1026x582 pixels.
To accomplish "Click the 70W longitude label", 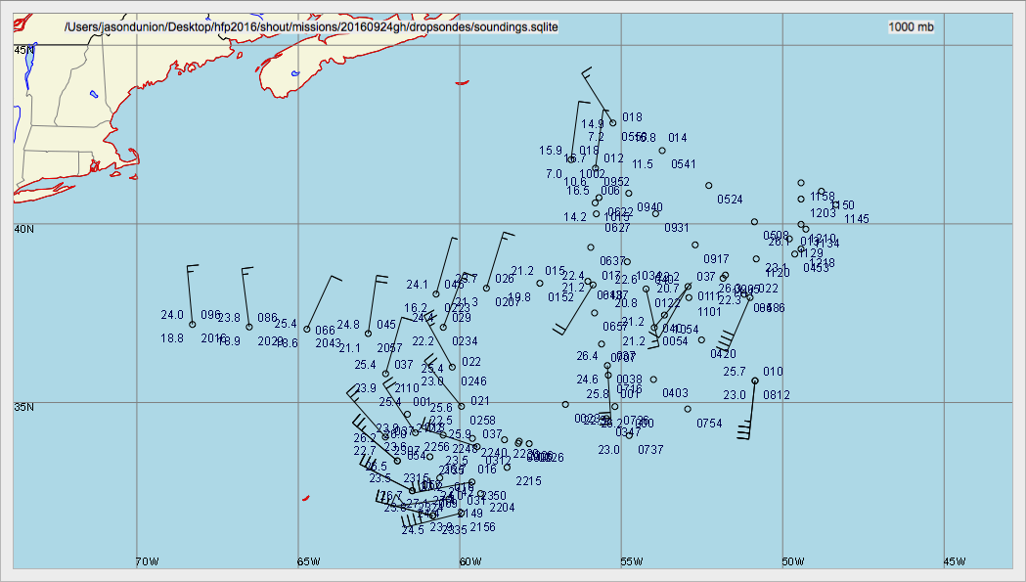I will [x=147, y=561].
